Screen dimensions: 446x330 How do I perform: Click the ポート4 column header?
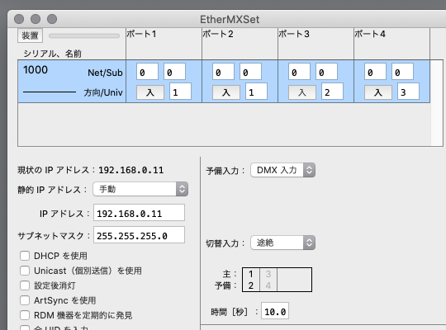tap(391, 44)
